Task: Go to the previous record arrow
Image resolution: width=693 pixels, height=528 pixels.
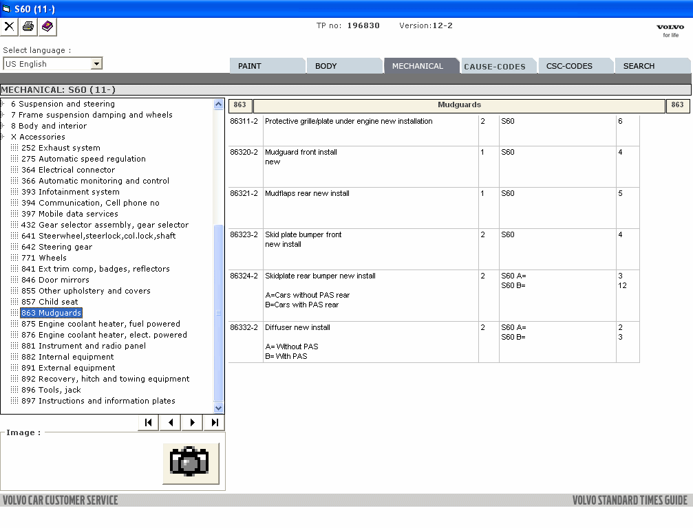Action: pos(170,422)
